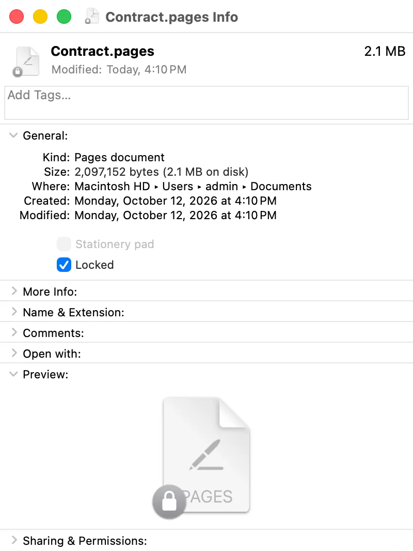The height and width of the screenshot is (551, 413).
Task: Expand the More Info section
Action: [x=14, y=291]
